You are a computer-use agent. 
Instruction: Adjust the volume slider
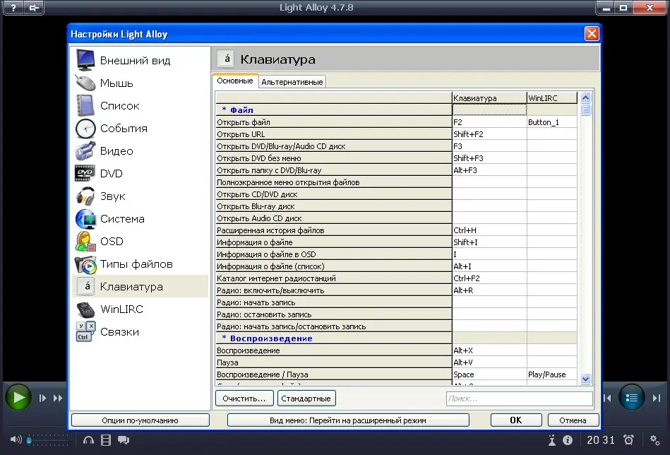(47, 439)
